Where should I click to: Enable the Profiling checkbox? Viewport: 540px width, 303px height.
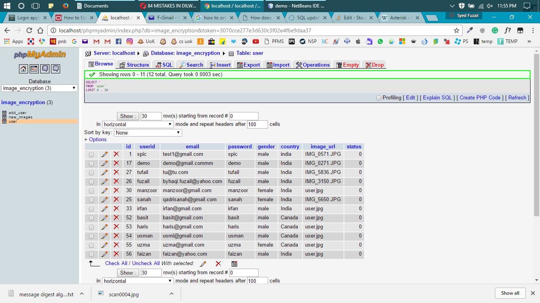pyautogui.click(x=379, y=98)
